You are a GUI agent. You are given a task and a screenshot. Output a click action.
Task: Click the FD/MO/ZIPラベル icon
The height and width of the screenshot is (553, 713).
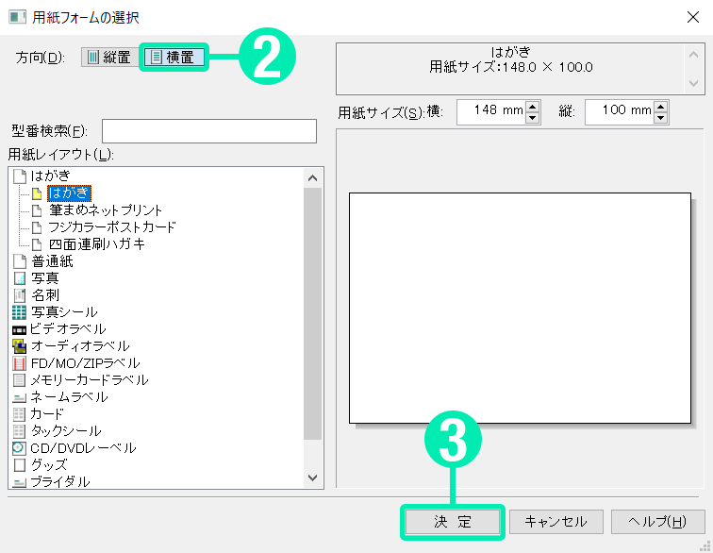click(20, 363)
